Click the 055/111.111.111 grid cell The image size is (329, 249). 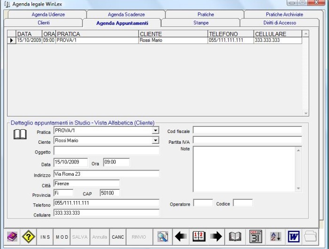pyautogui.click(x=231, y=40)
